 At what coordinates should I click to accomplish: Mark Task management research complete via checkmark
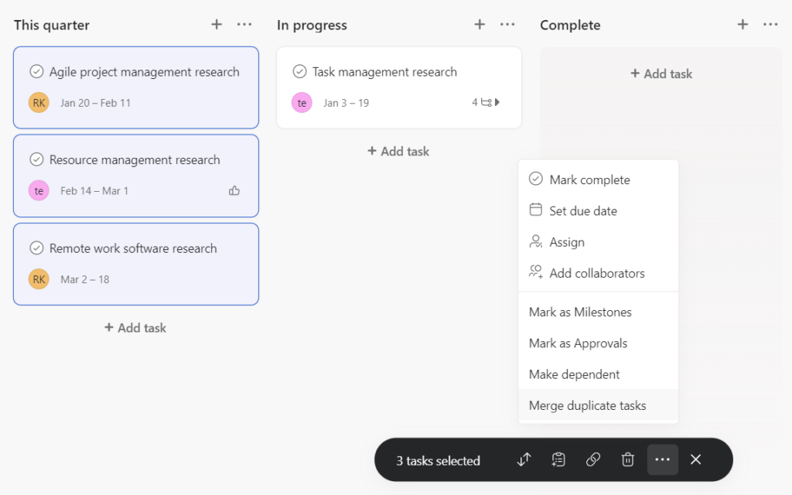(299, 72)
